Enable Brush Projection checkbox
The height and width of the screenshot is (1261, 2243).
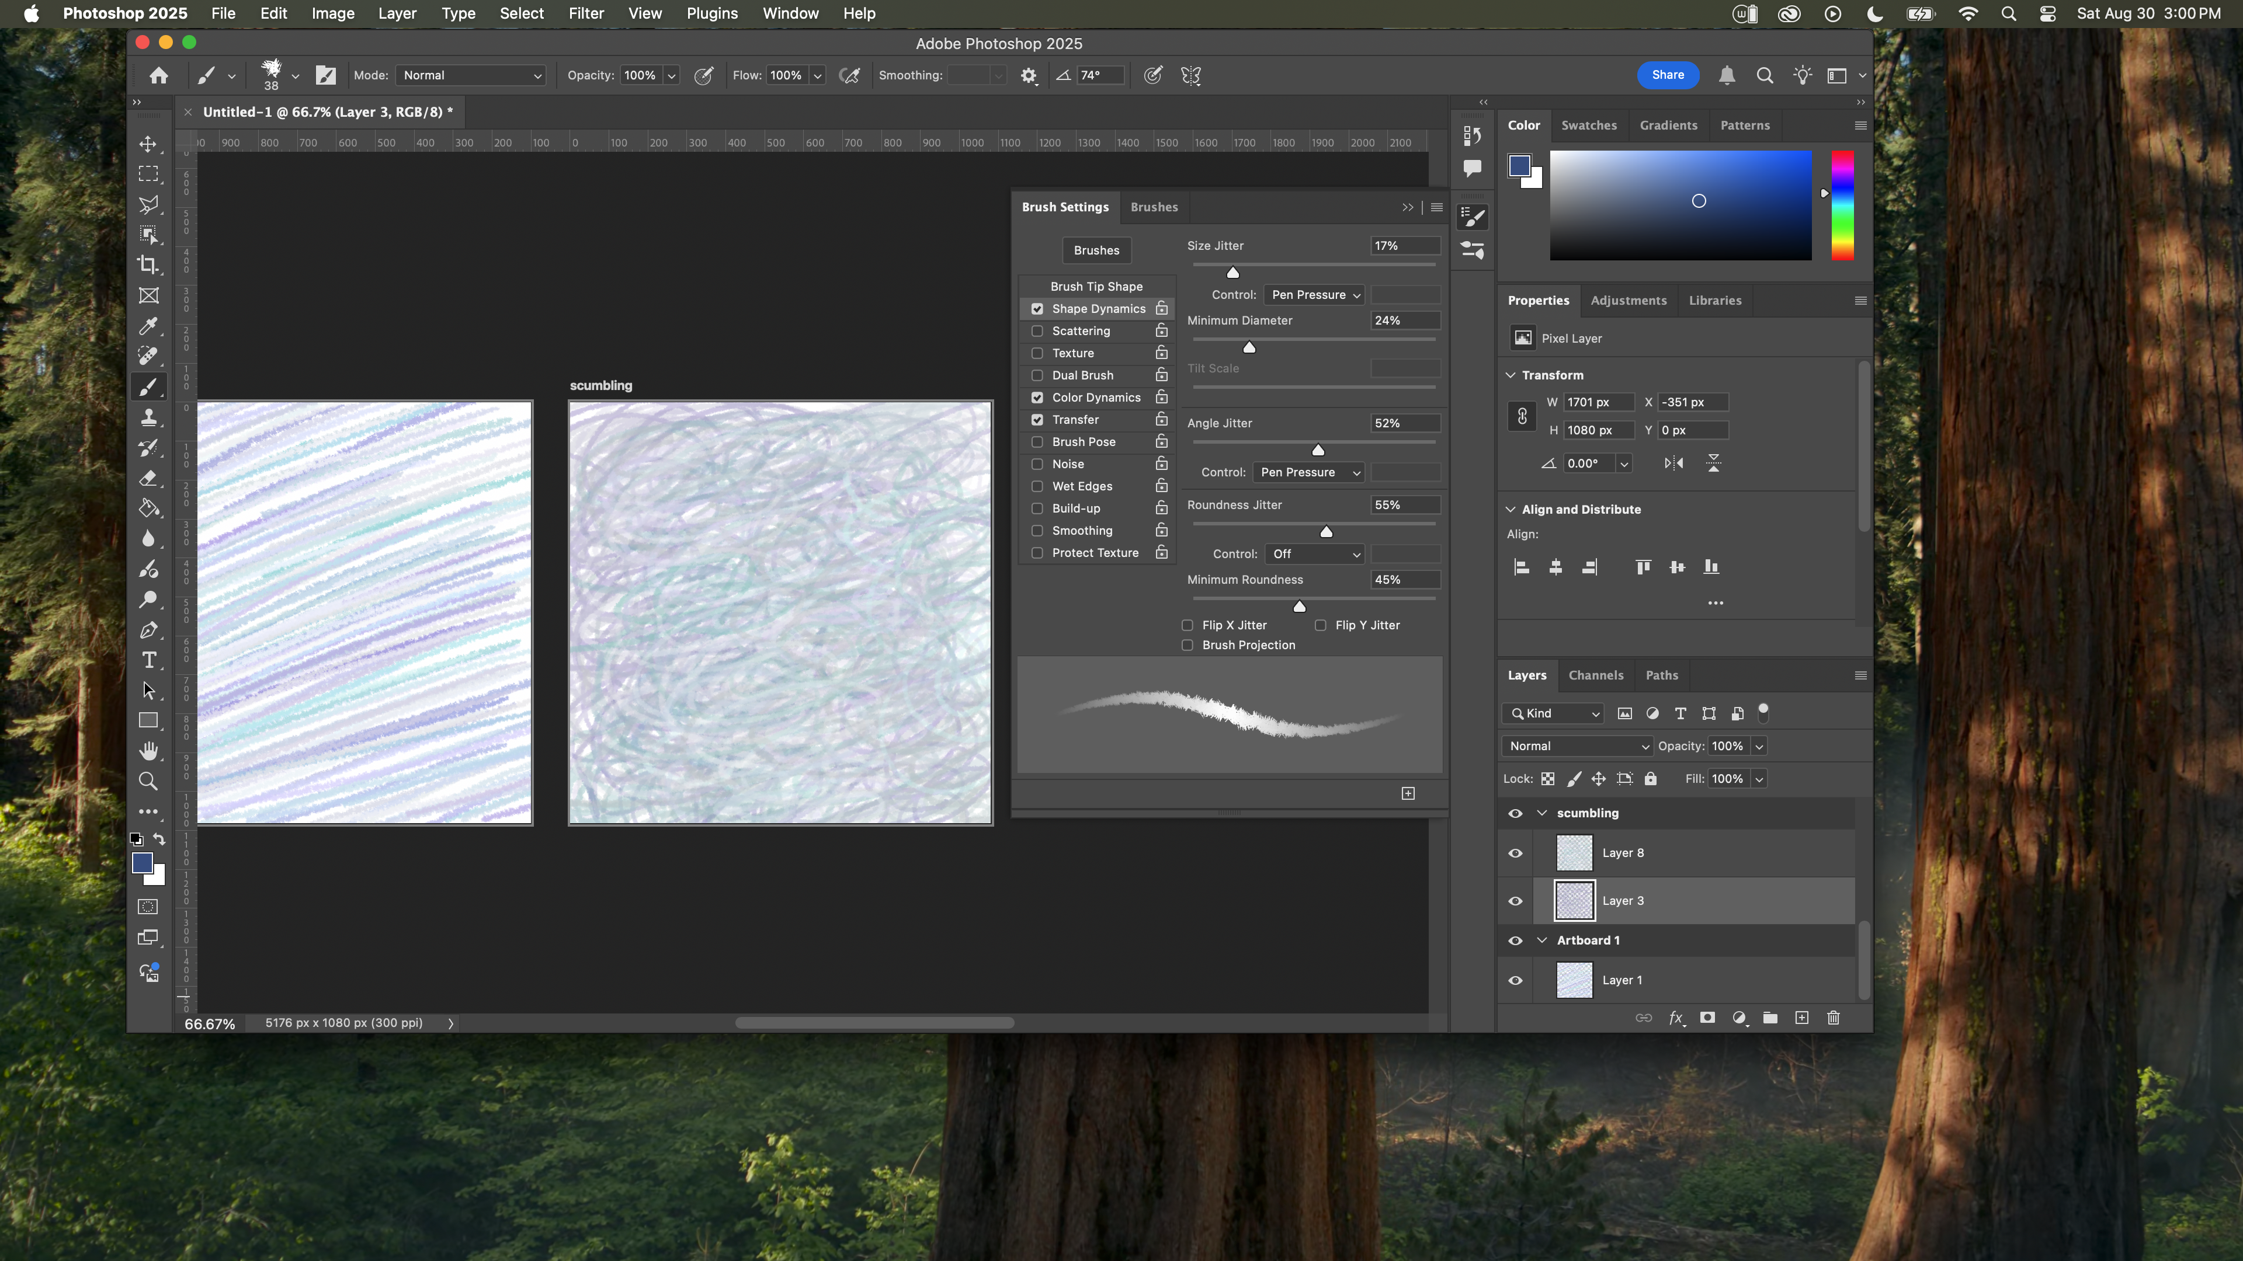point(1187,645)
